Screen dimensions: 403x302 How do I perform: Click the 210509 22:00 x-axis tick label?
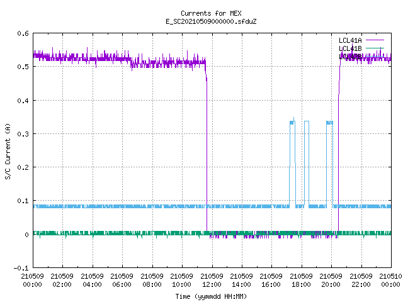click(x=361, y=281)
